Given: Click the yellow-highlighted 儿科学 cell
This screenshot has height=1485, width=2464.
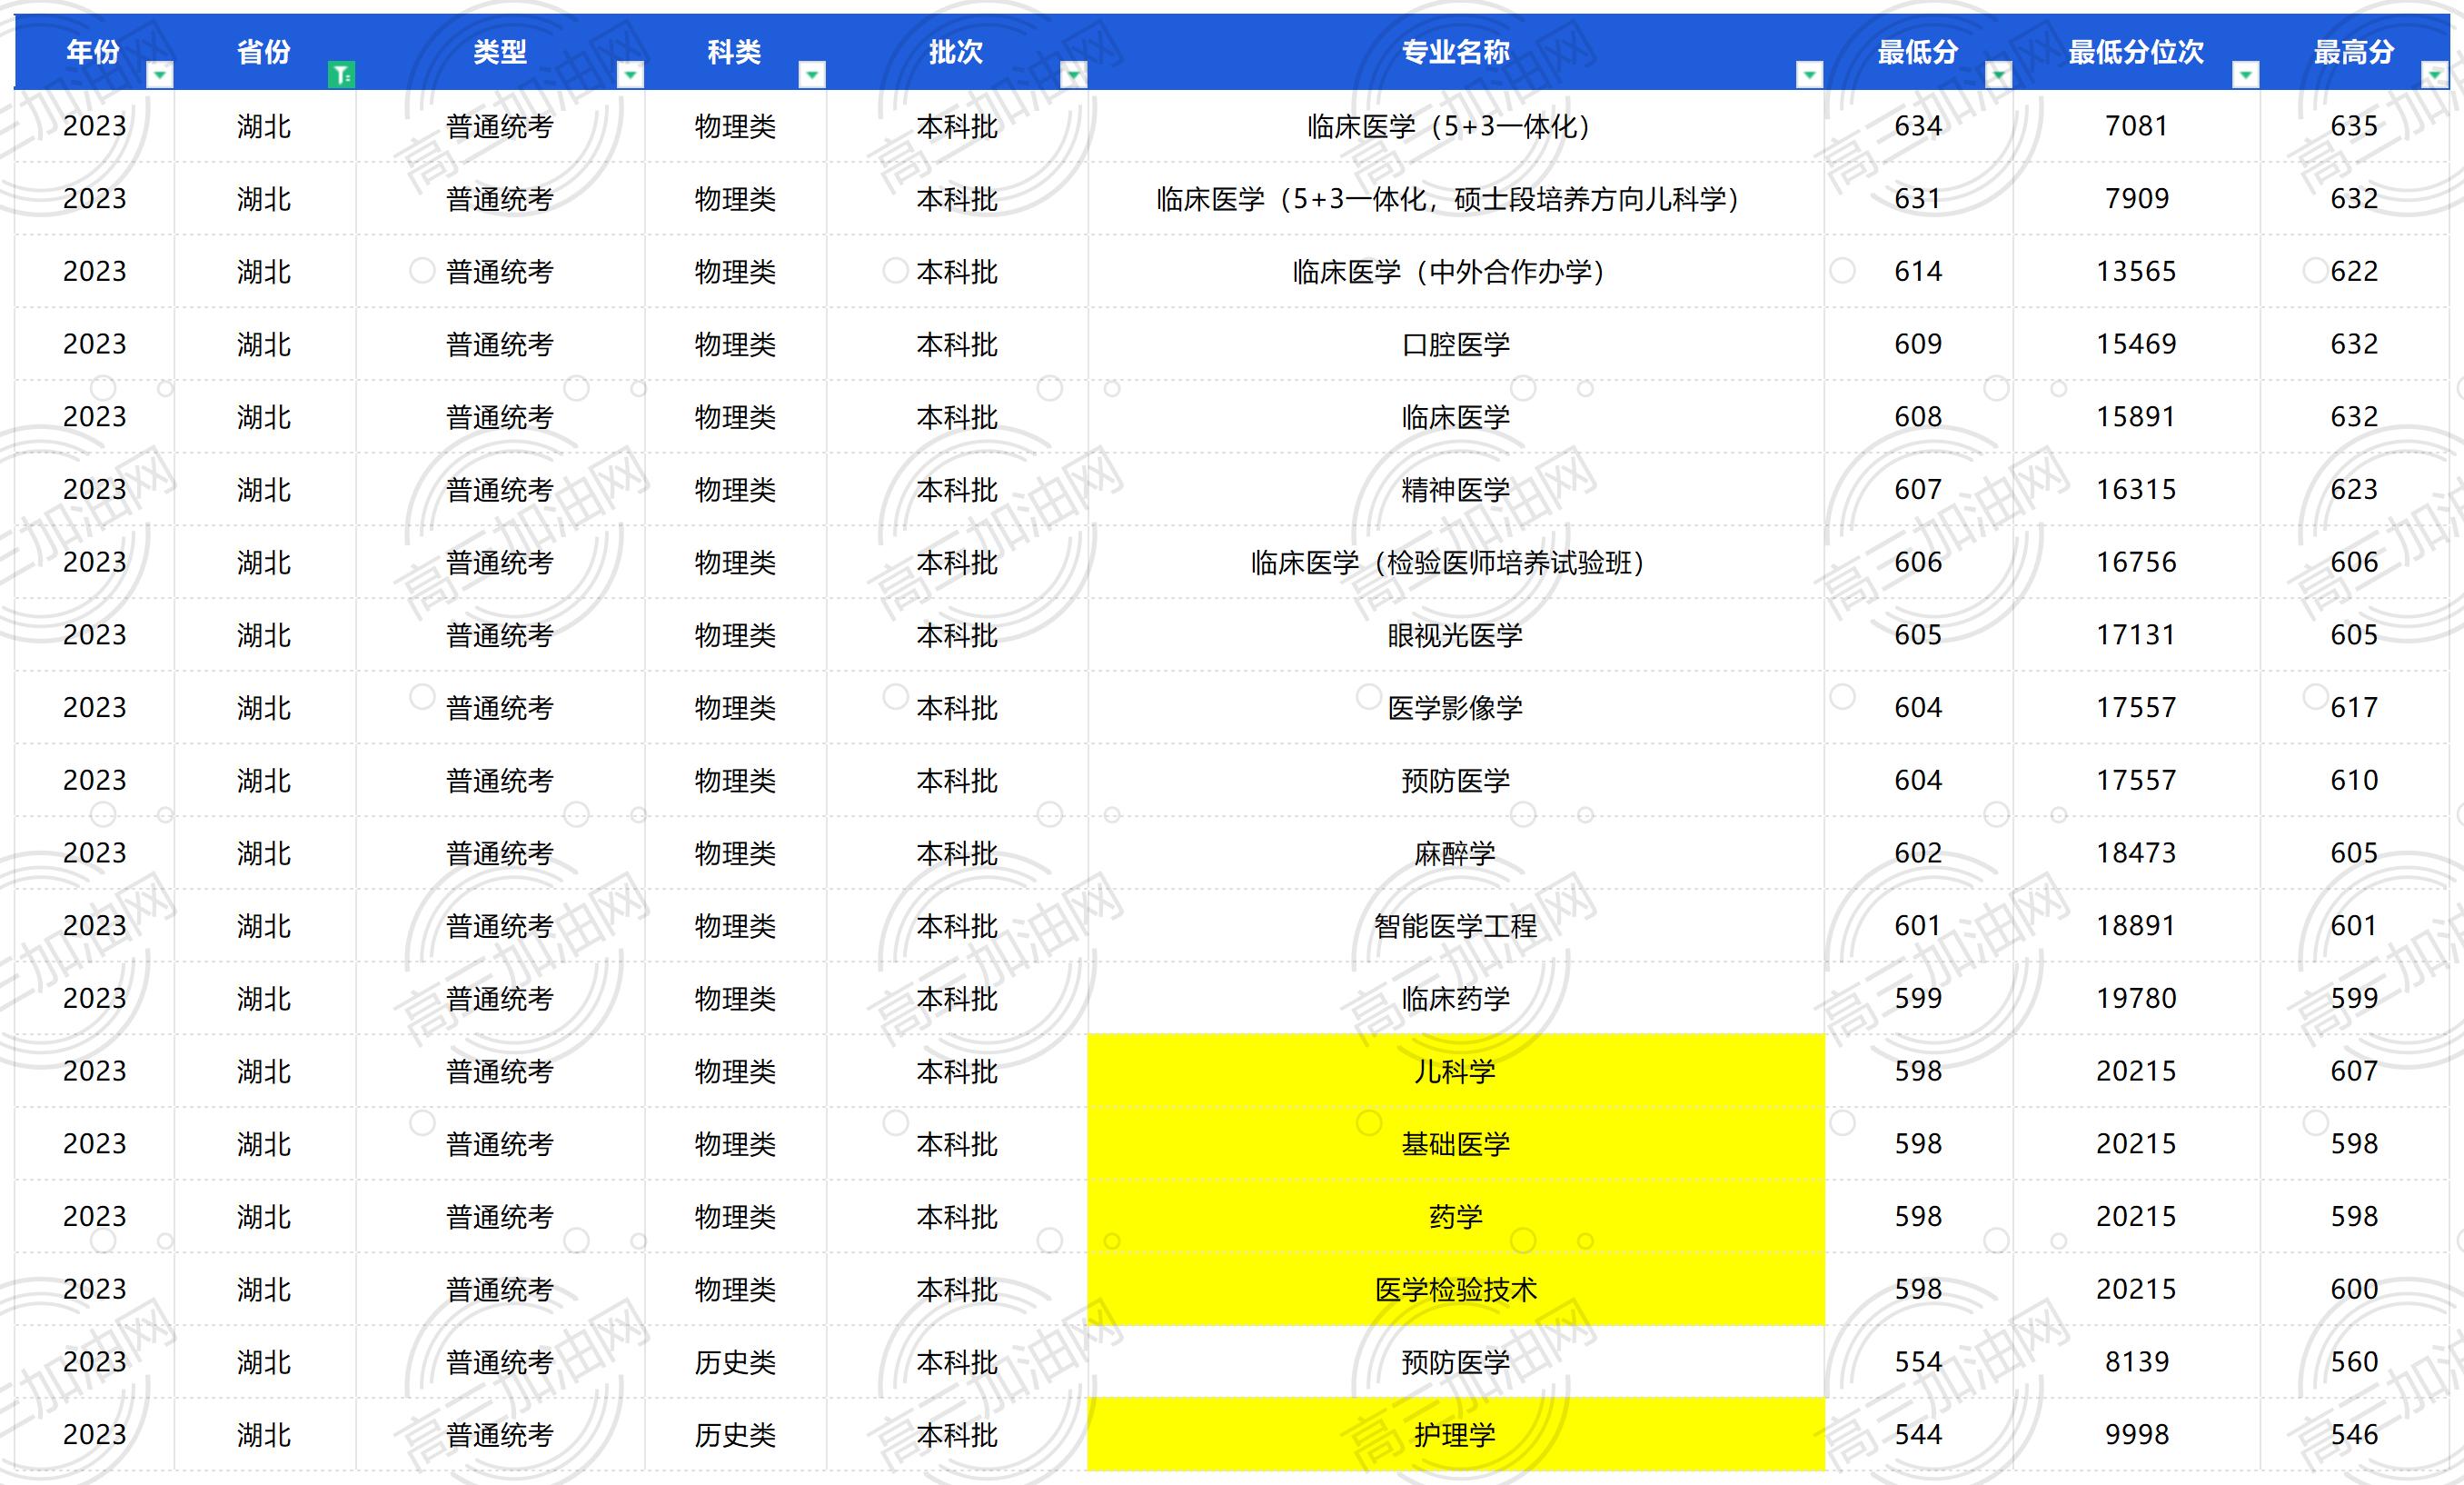Looking at the screenshot, I should 1456,1071.
